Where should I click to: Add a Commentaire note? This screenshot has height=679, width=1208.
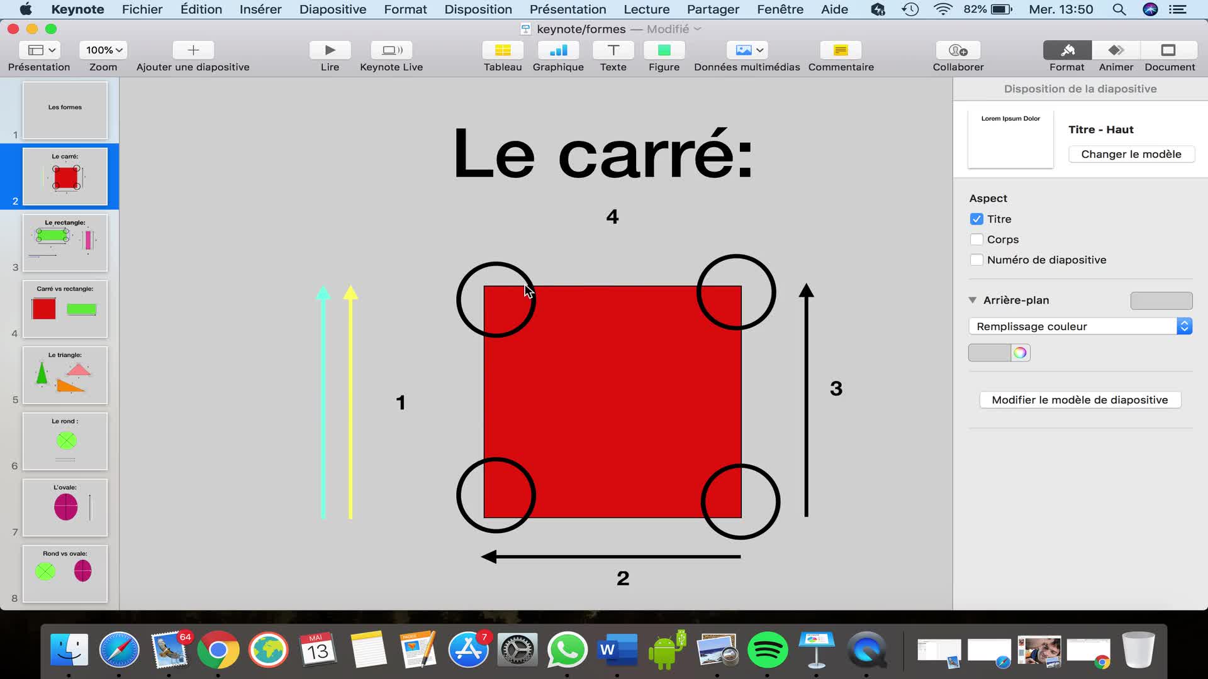(x=841, y=50)
